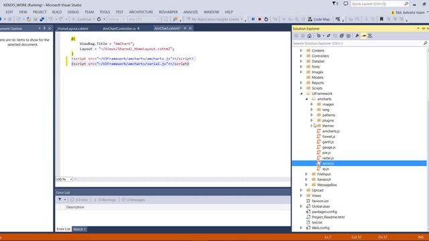Click the Solution Explorer Back arrow
Image resolution: width=429 pixels, height=241 pixels.
pyautogui.click(x=296, y=35)
